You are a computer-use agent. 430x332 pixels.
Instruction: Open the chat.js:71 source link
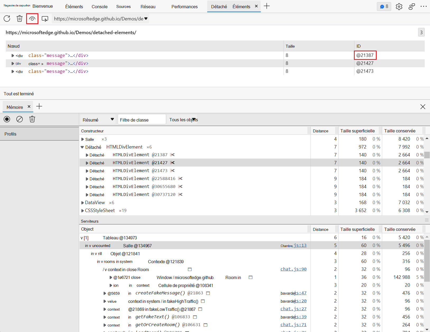[293, 325]
